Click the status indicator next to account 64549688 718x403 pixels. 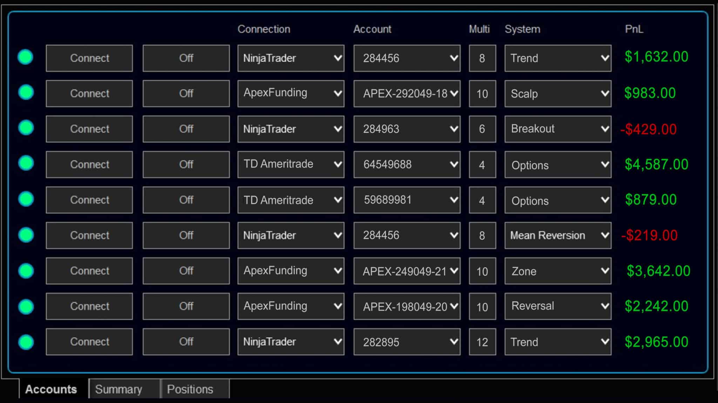point(26,164)
